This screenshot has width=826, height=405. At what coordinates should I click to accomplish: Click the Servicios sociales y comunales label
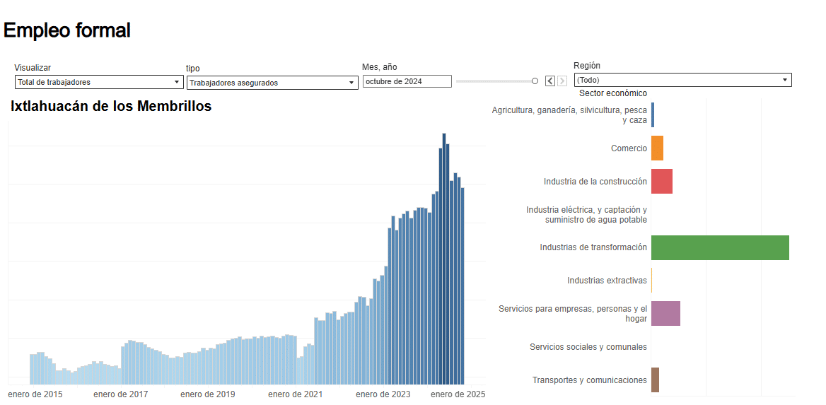click(x=588, y=347)
